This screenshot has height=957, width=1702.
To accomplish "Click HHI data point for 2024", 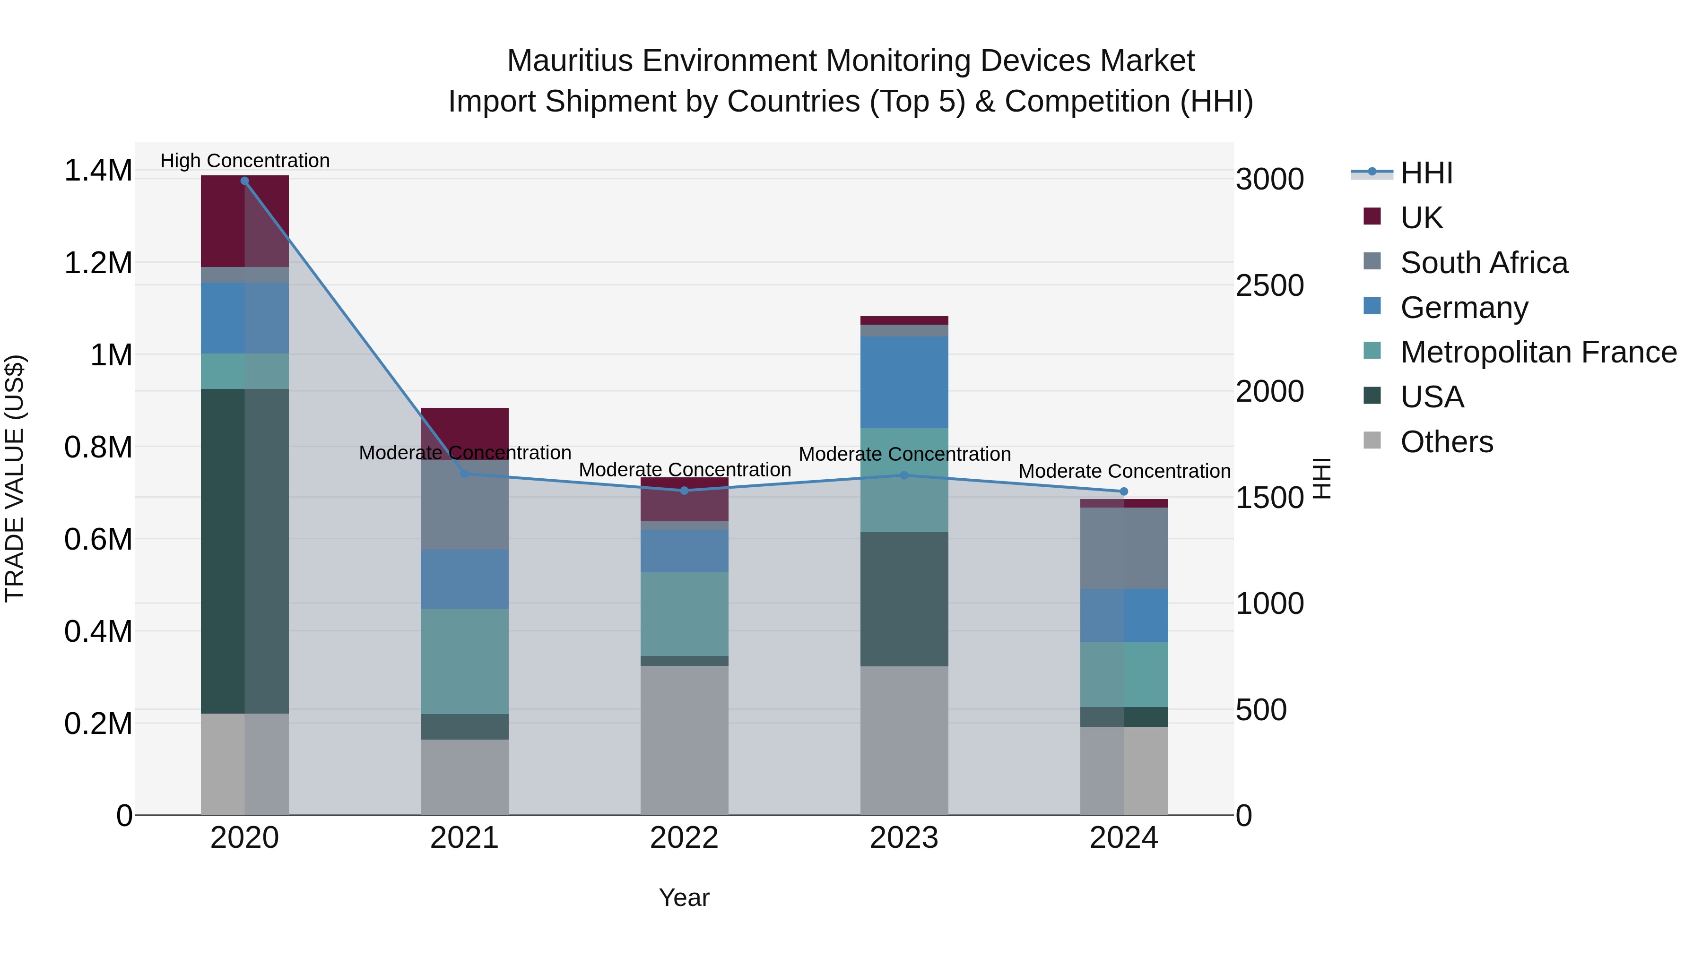I will (x=1124, y=491).
